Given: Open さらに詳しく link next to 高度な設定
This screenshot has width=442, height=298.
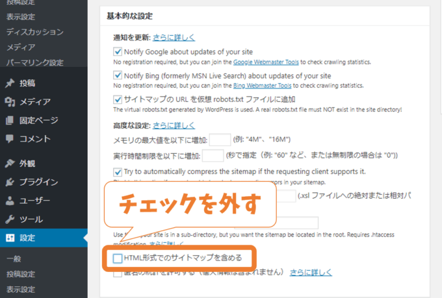Looking at the screenshot, I should coord(174,125).
